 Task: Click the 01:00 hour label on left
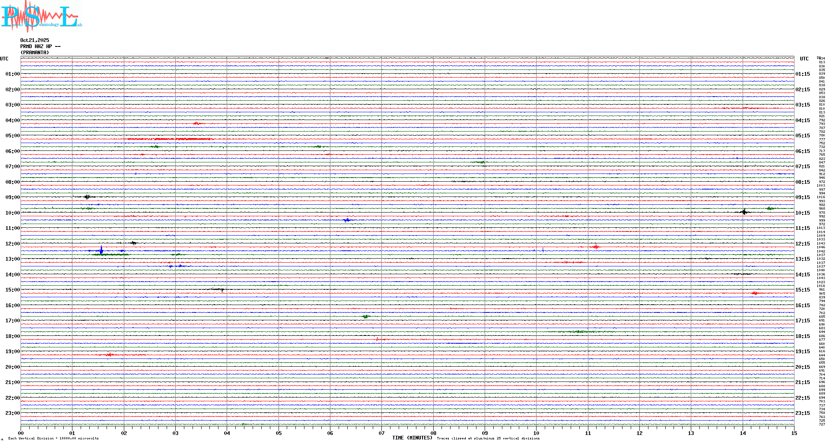click(x=12, y=74)
